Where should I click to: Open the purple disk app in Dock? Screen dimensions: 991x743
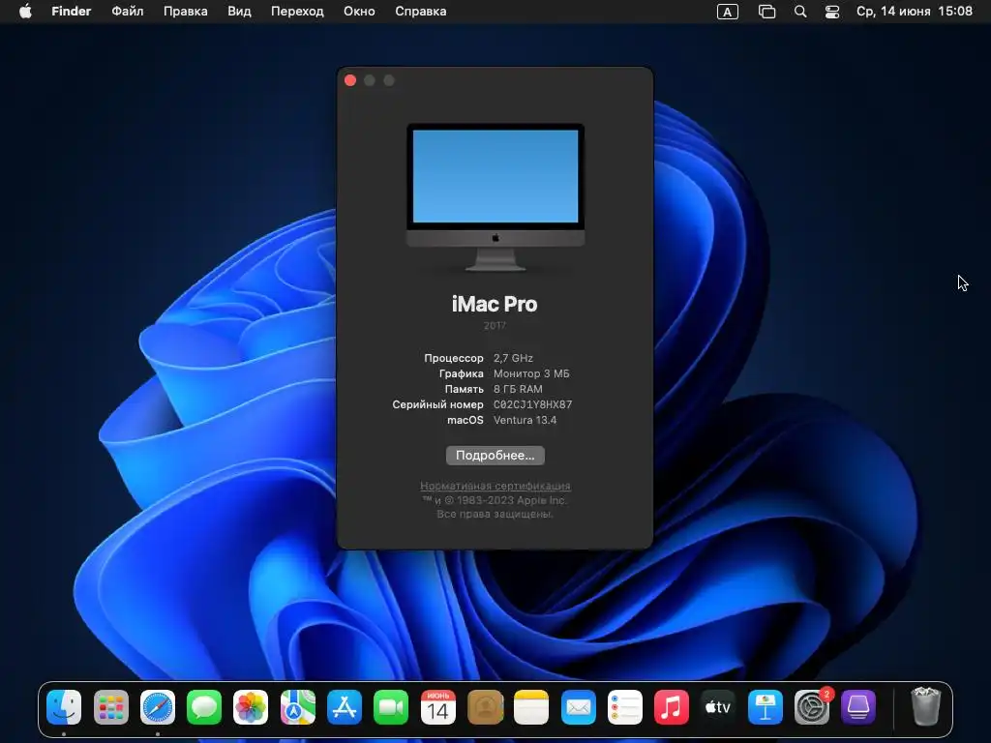tap(858, 707)
